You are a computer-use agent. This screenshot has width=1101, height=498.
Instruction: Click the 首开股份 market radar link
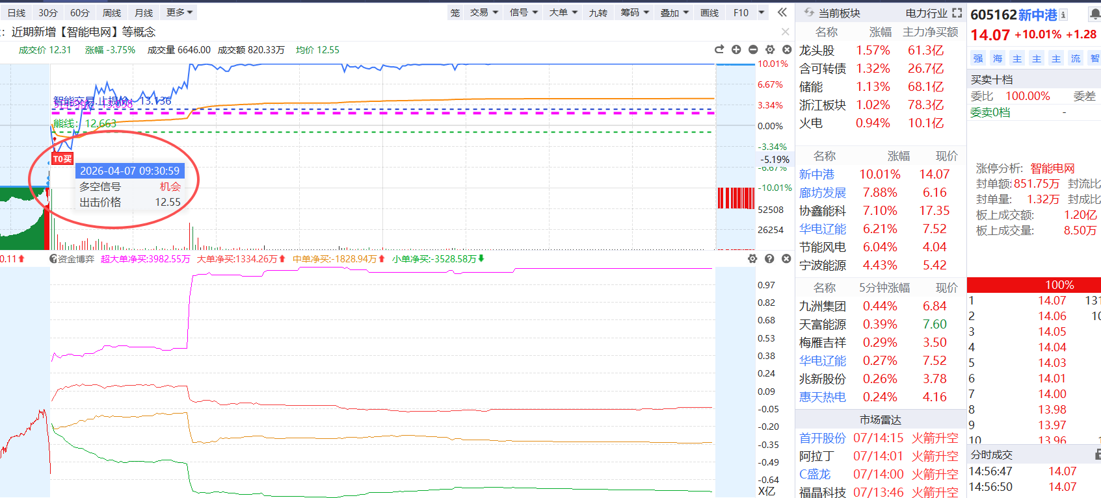[x=823, y=438]
